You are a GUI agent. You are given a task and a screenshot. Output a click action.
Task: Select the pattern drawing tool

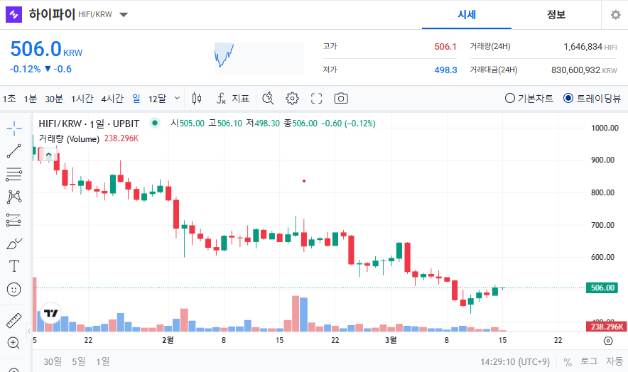click(x=14, y=197)
